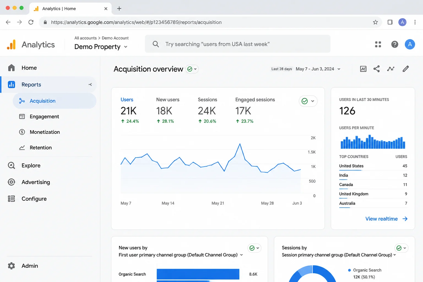
Task: Click the Admin gear icon
Action: click(x=11, y=266)
